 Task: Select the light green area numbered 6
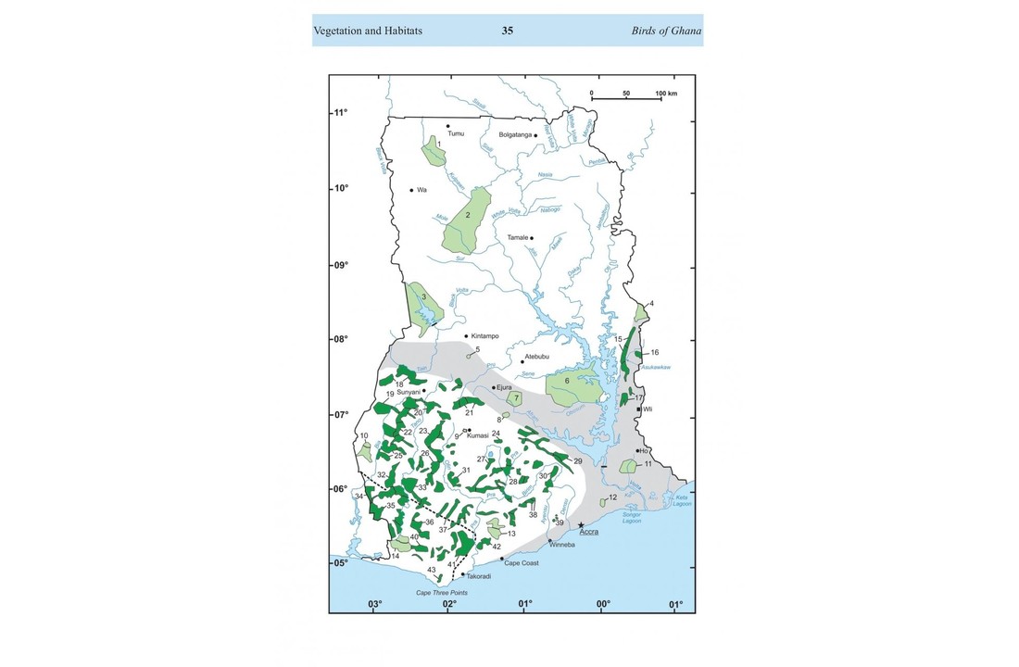click(x=572, y=386)
